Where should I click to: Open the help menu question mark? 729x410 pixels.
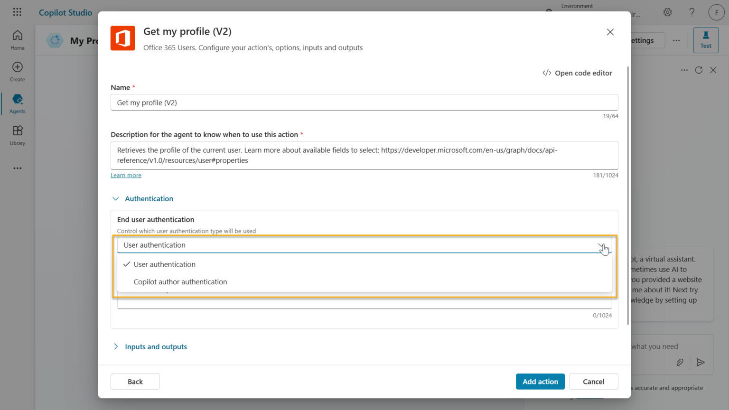692,12
